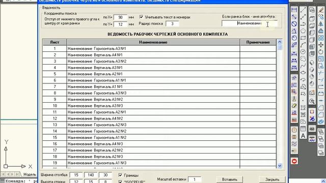Select the Ellipse draw tool
The height and width of the screenshot is (183, 326).
point(303,73)
